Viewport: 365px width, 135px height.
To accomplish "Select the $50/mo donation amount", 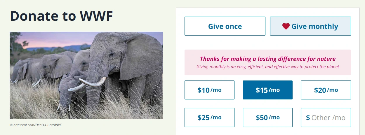I will (x=268, y=118).
